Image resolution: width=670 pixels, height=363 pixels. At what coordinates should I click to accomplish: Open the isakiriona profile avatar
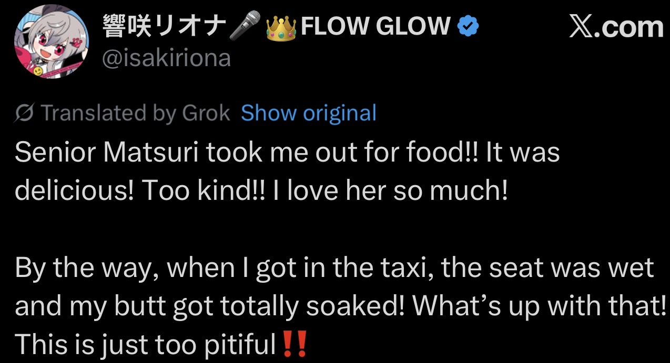pyautogui.click(x=50, y=42)
